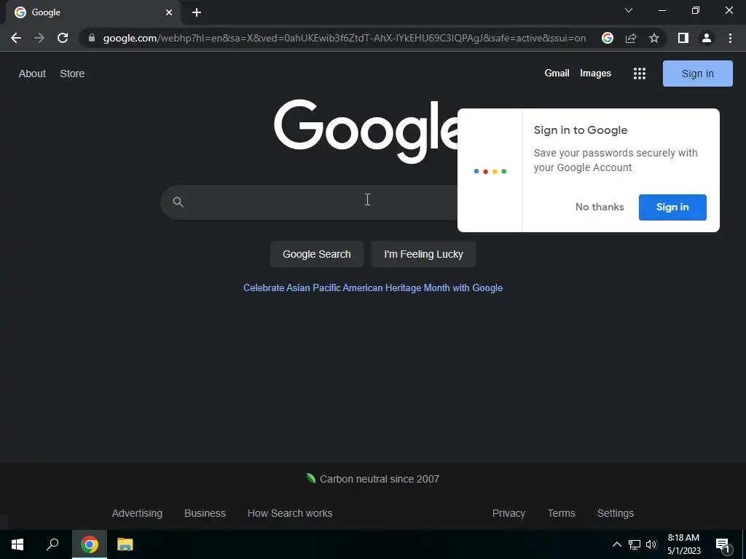Open Gmail from the top bar

(x=557, y=74)
